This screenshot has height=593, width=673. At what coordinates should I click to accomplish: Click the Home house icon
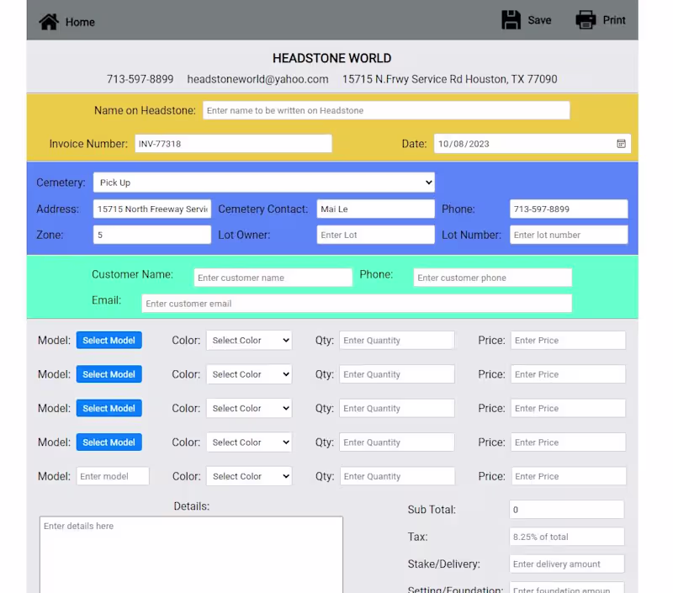click(x=49, y=22)
